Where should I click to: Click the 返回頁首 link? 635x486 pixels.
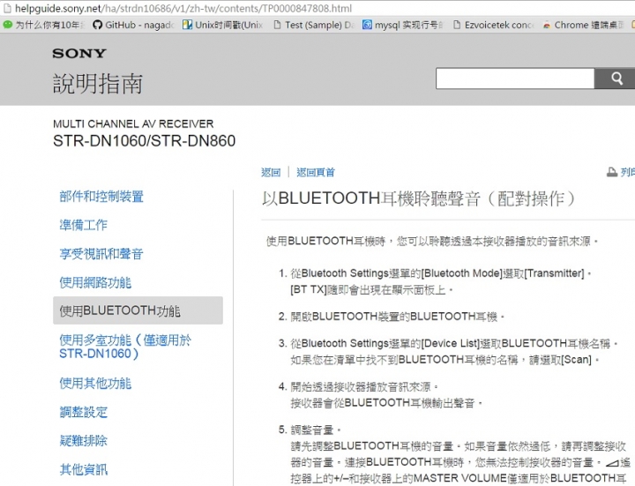(316, 172)
